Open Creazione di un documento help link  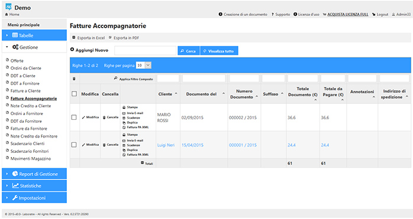click(x=245, y=14)
